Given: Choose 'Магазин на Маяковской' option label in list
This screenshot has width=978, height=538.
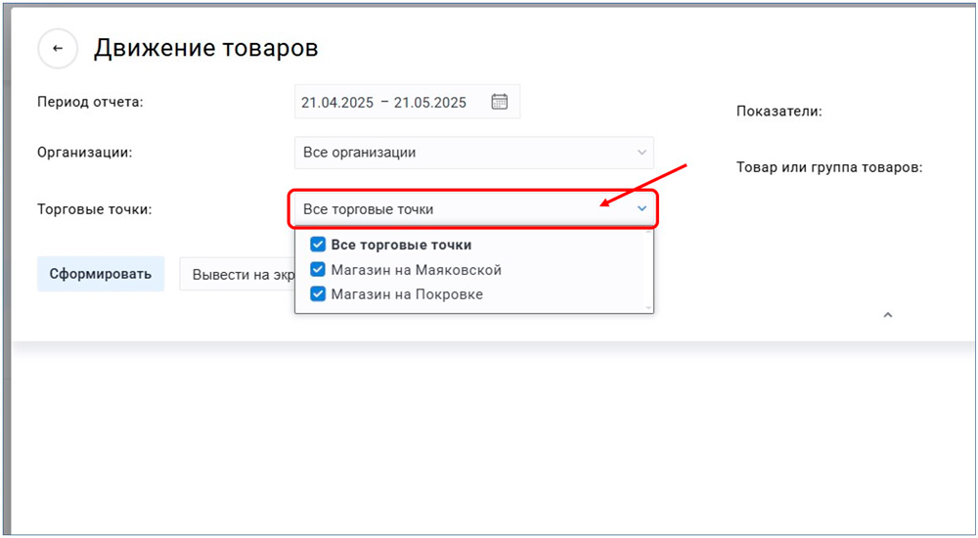Looking at the screenshot, I should 416,269.
